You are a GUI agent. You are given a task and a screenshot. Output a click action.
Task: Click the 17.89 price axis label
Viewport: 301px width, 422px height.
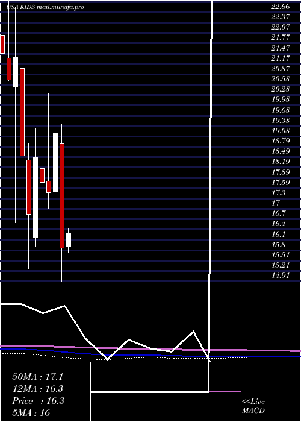[x=280, y=172]
